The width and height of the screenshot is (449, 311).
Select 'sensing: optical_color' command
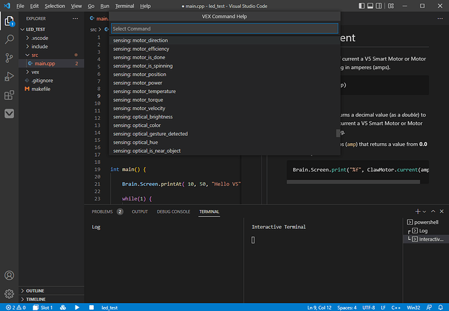click(137, 125)
